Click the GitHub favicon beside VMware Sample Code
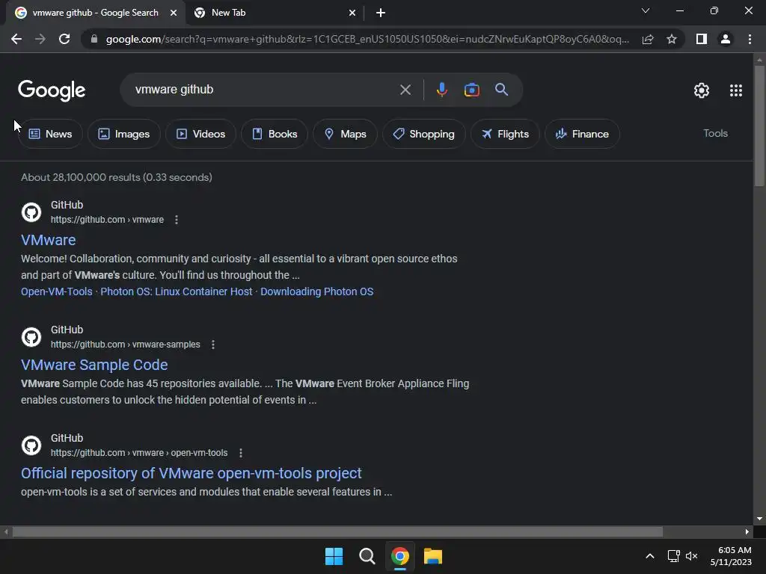The height and width of the screenshot is (574, 766). (x=31, y=337)
